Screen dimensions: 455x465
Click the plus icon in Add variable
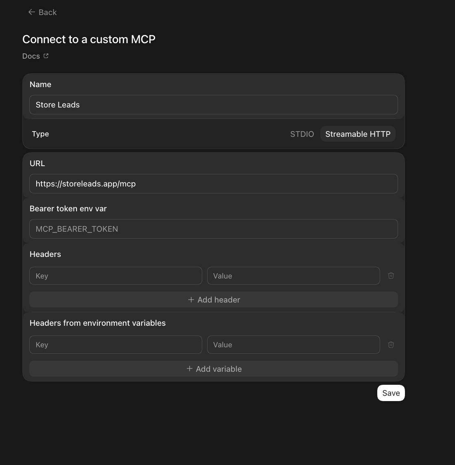pyautogui.click(x=189, y=368)
